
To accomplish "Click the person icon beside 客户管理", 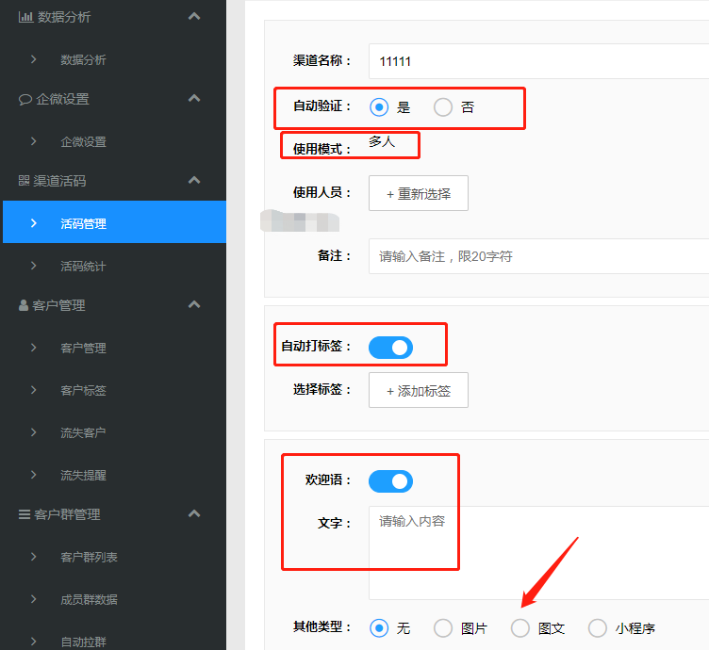I will point(24,305).
